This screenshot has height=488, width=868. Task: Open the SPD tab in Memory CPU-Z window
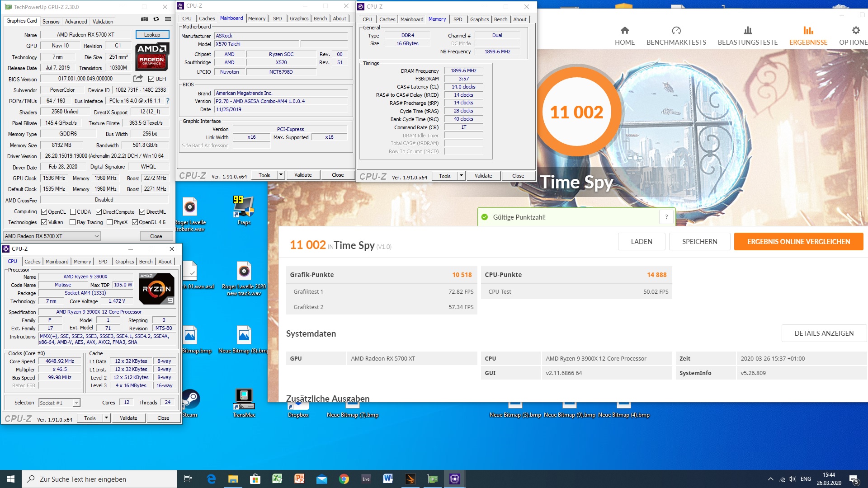pyautogui.click(x=458, y=19)
